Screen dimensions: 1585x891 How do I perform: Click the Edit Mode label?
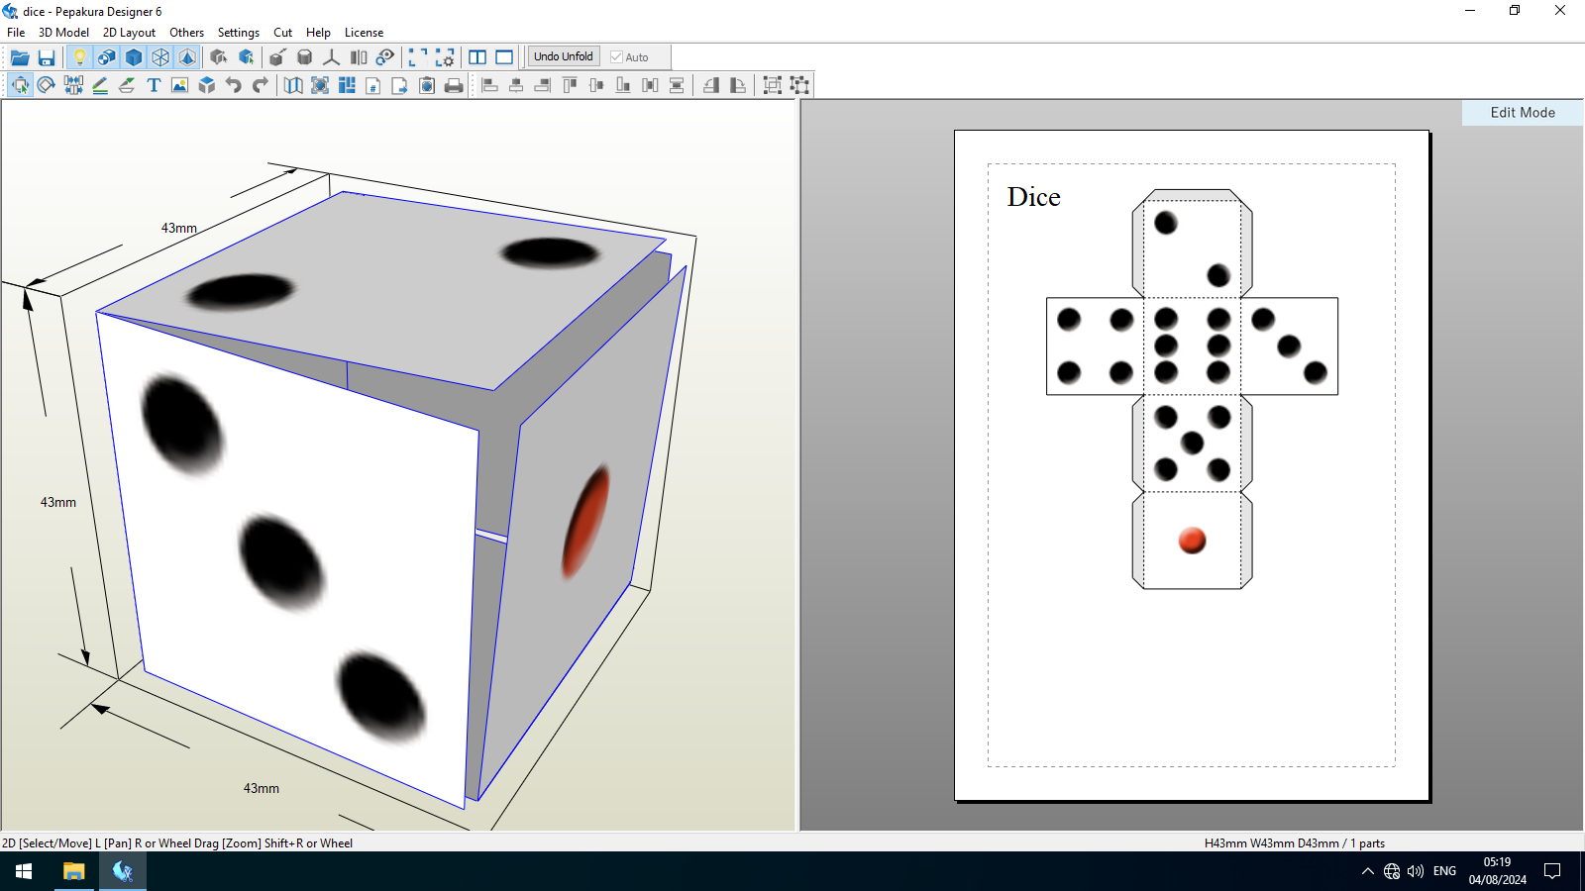click(x=1522, y=113)
